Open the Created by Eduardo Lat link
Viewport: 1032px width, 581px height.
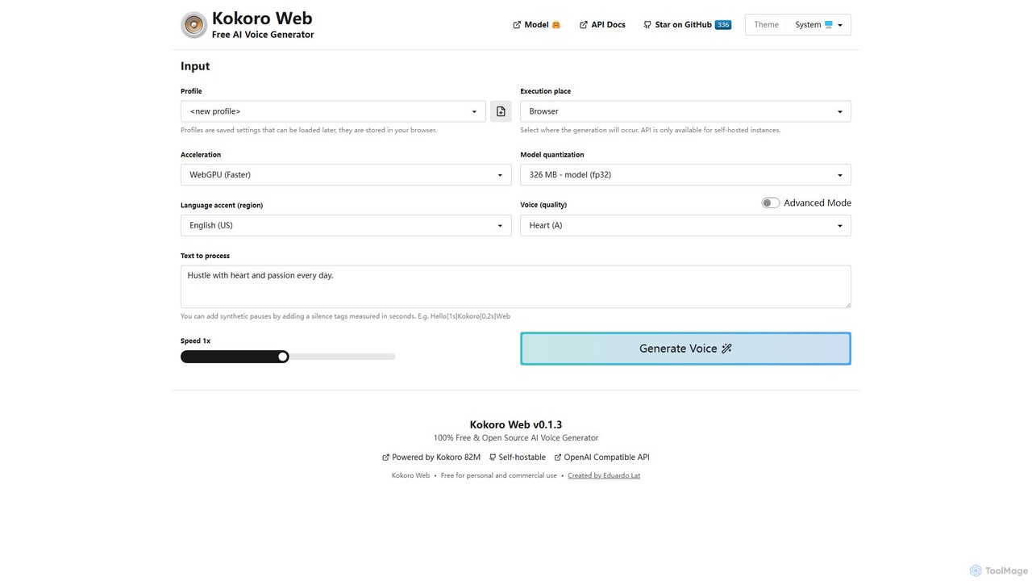604,475
